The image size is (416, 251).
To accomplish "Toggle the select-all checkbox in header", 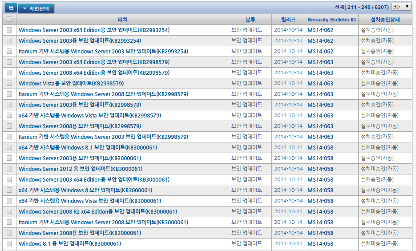I will tap(9, 20).
